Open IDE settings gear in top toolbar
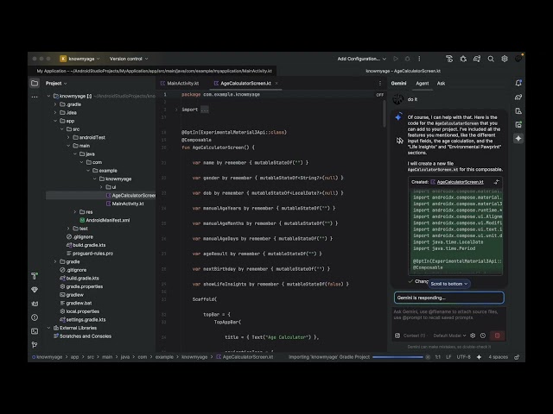This screenshot has height=414, width=553. (x=505, y=59)
